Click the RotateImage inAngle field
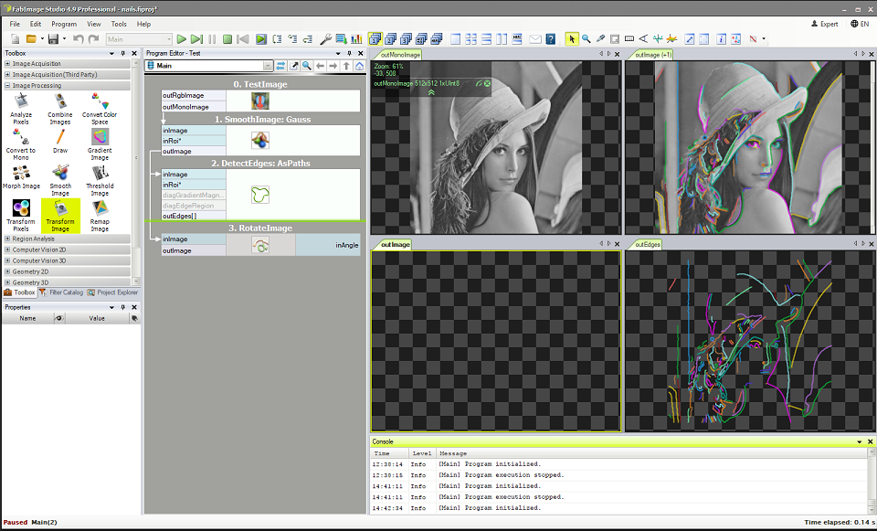Image resolution: width=877 pixels, height=531 pixels. coord(328,245)
